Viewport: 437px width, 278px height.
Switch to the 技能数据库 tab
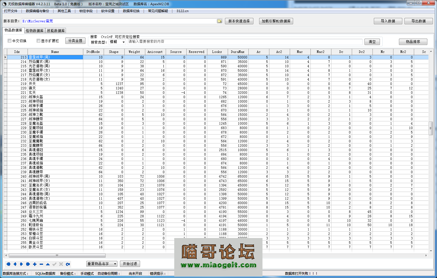[56, 31]
